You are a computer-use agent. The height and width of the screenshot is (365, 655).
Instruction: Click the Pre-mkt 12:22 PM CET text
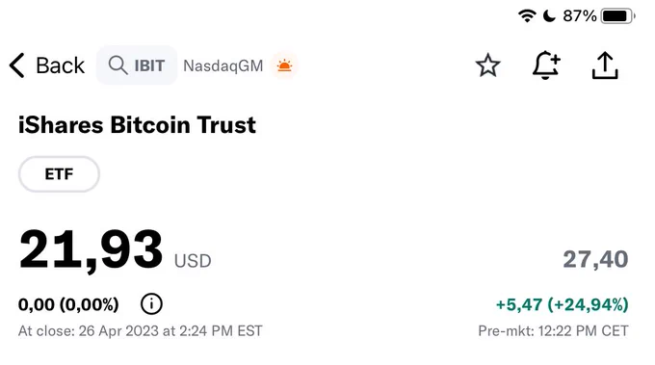(553, 330)
